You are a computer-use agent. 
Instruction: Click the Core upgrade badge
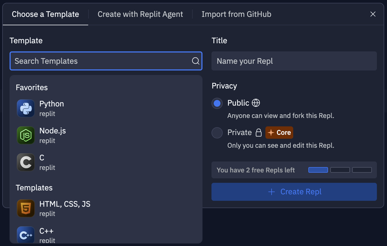click(x=279, y=133)
